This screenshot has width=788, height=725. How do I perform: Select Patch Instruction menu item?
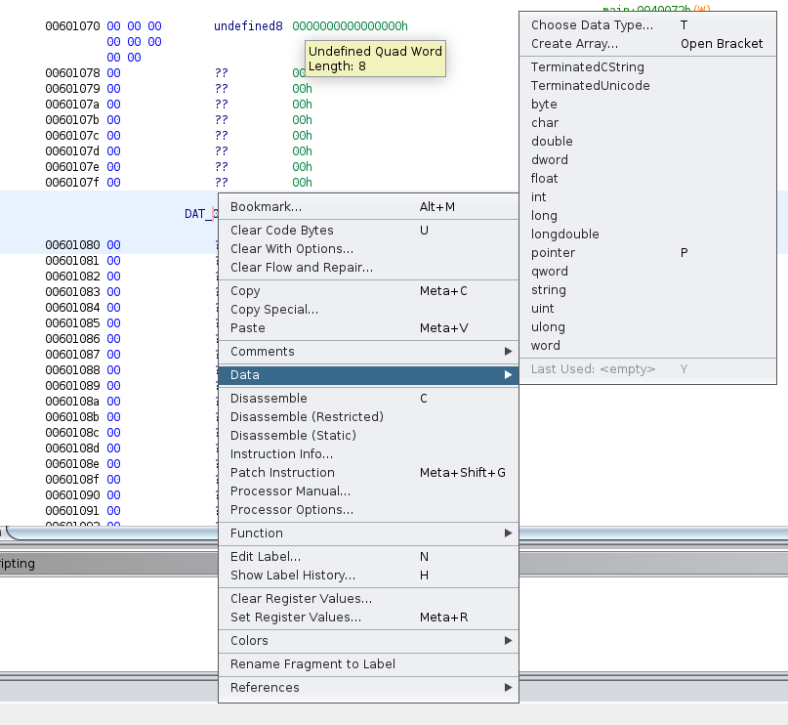coord(368,473)
